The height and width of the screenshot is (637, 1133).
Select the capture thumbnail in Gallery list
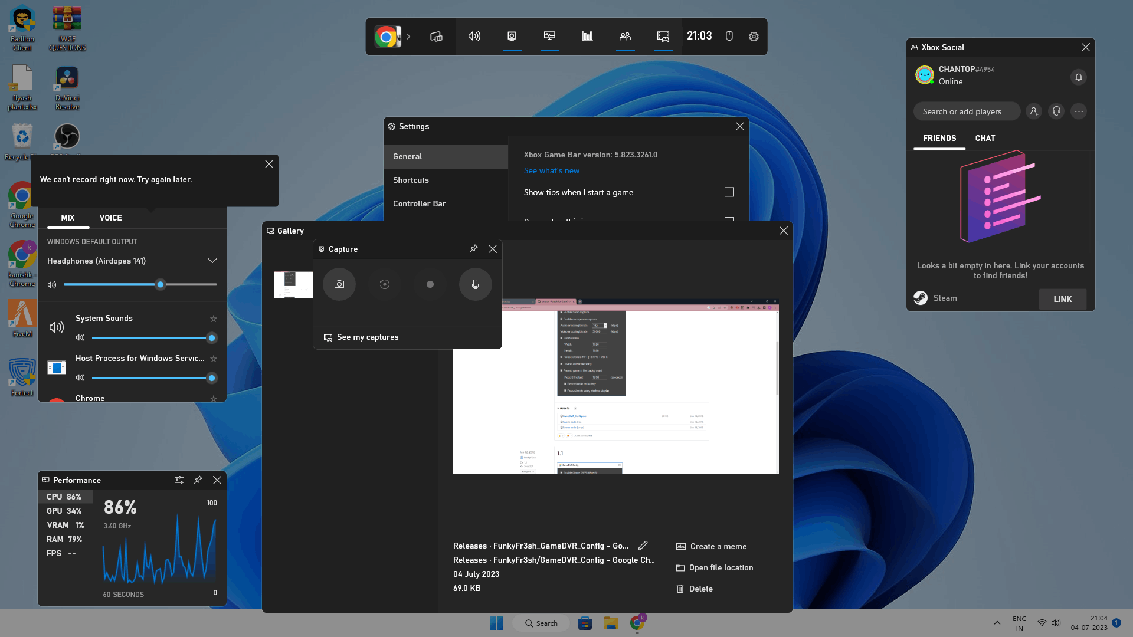click(x=293, y=285)
